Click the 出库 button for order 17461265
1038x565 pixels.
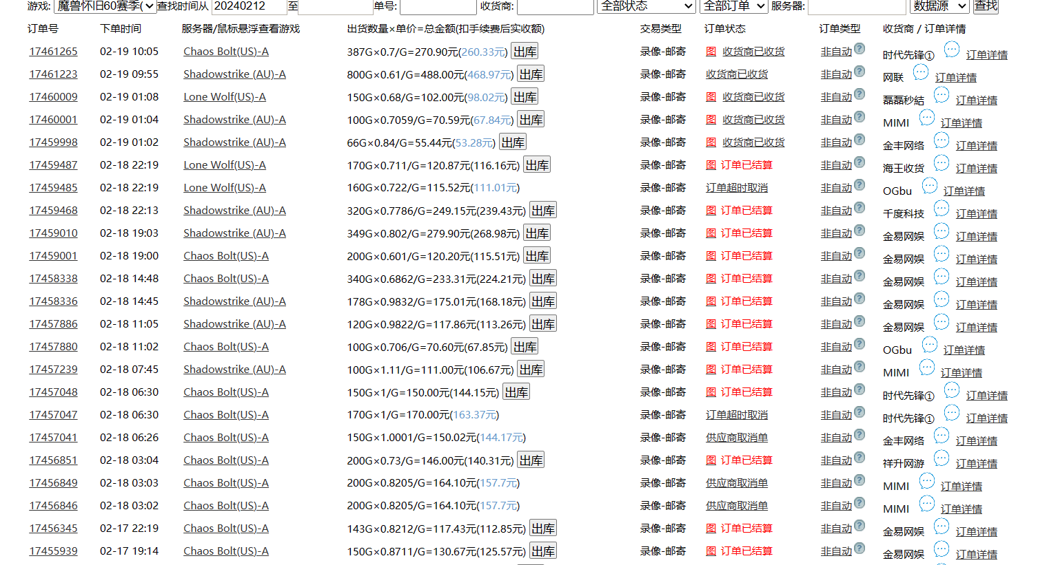[x=525, y=51]
